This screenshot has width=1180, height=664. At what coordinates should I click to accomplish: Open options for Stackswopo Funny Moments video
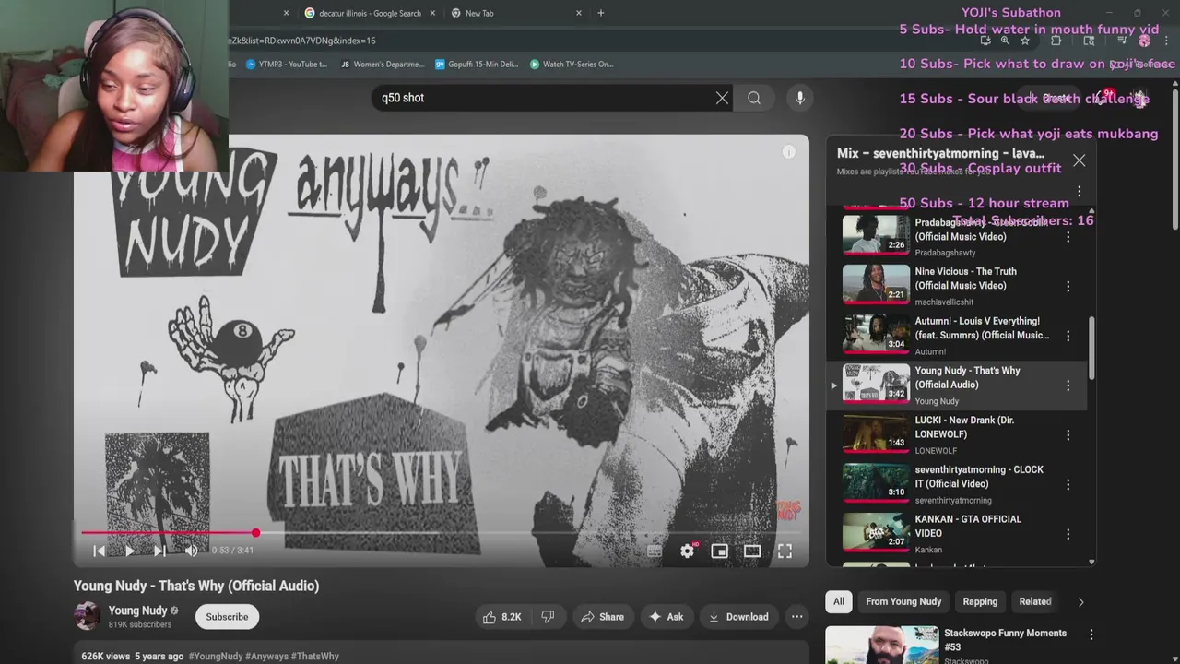tap(1091, 634)
